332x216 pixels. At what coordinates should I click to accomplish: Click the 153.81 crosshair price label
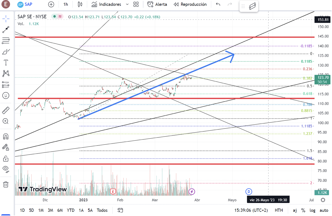click(x=323, y=20)
